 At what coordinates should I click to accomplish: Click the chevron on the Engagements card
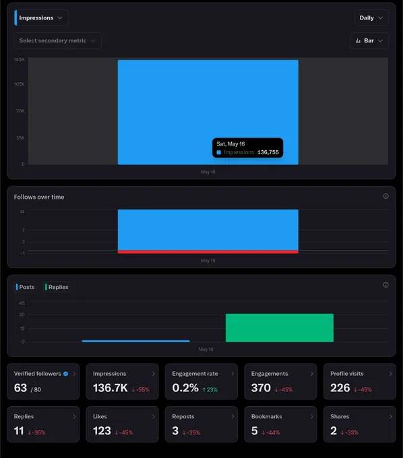(x=311, y=374)
